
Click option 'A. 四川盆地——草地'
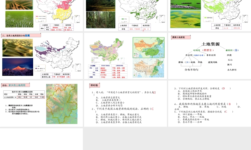click(x=190, y=114)
